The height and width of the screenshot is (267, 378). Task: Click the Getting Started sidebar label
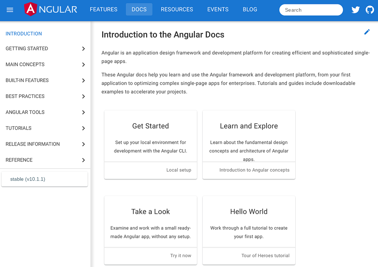coord(27,49)
